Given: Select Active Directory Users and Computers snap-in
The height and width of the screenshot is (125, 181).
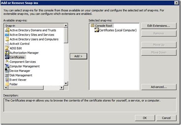Looking at the screenshot, I should 34,39.
